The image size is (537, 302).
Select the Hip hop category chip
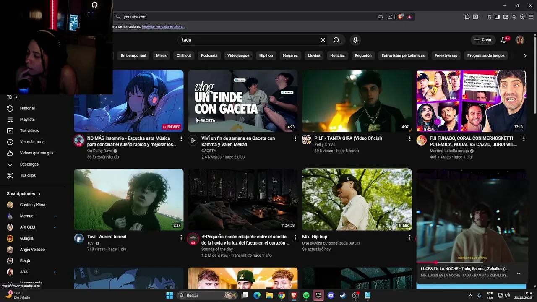pos(266,55)
